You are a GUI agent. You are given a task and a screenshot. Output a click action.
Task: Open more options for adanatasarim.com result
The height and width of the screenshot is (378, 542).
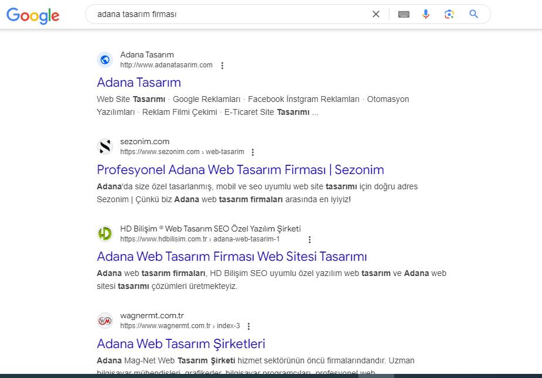tap(222, 66)
